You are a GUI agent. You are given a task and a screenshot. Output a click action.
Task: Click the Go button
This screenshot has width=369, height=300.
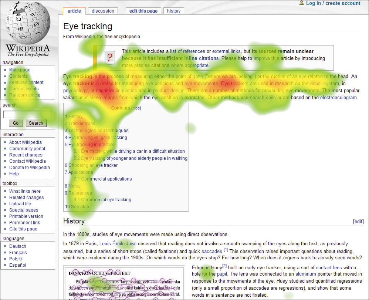[15, 123]
